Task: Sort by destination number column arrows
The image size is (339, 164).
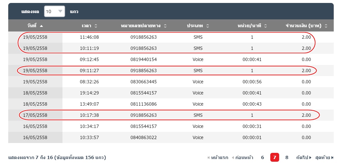Action: point(165,26)
